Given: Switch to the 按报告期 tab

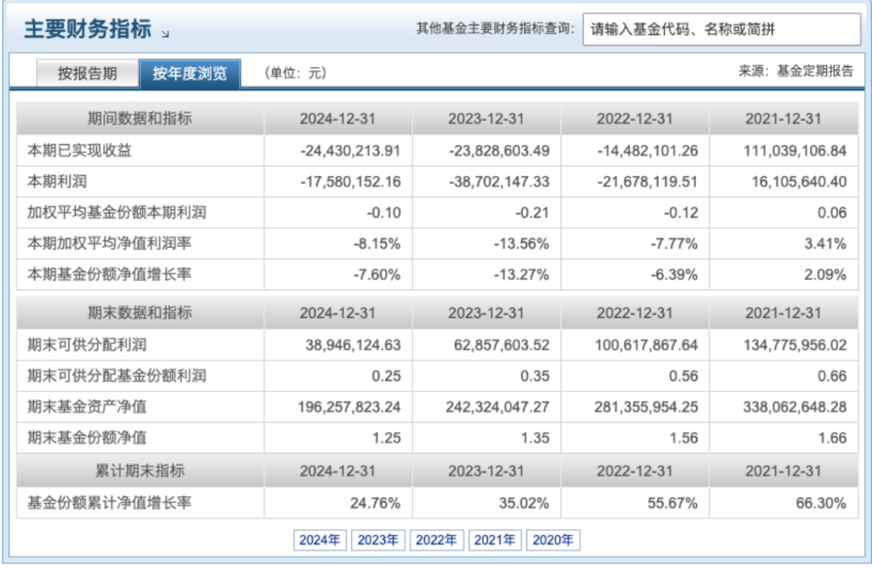Looking at the screenshot, I should point(87,73).
